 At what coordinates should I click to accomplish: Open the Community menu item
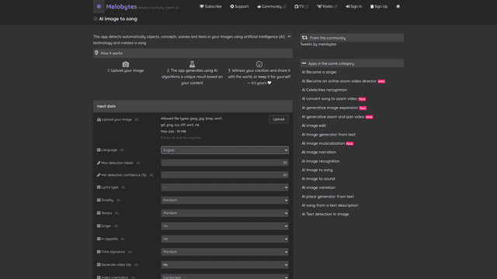click(271, 6)
